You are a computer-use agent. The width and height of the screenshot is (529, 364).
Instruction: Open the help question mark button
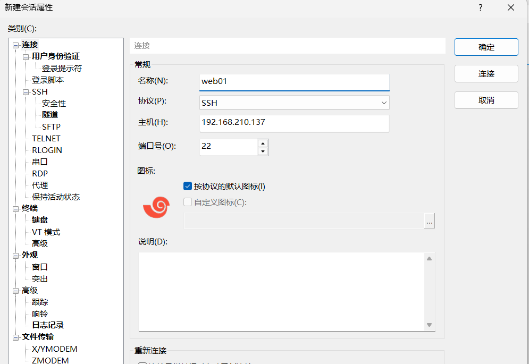pyautogui.click(x=481, y=7)
